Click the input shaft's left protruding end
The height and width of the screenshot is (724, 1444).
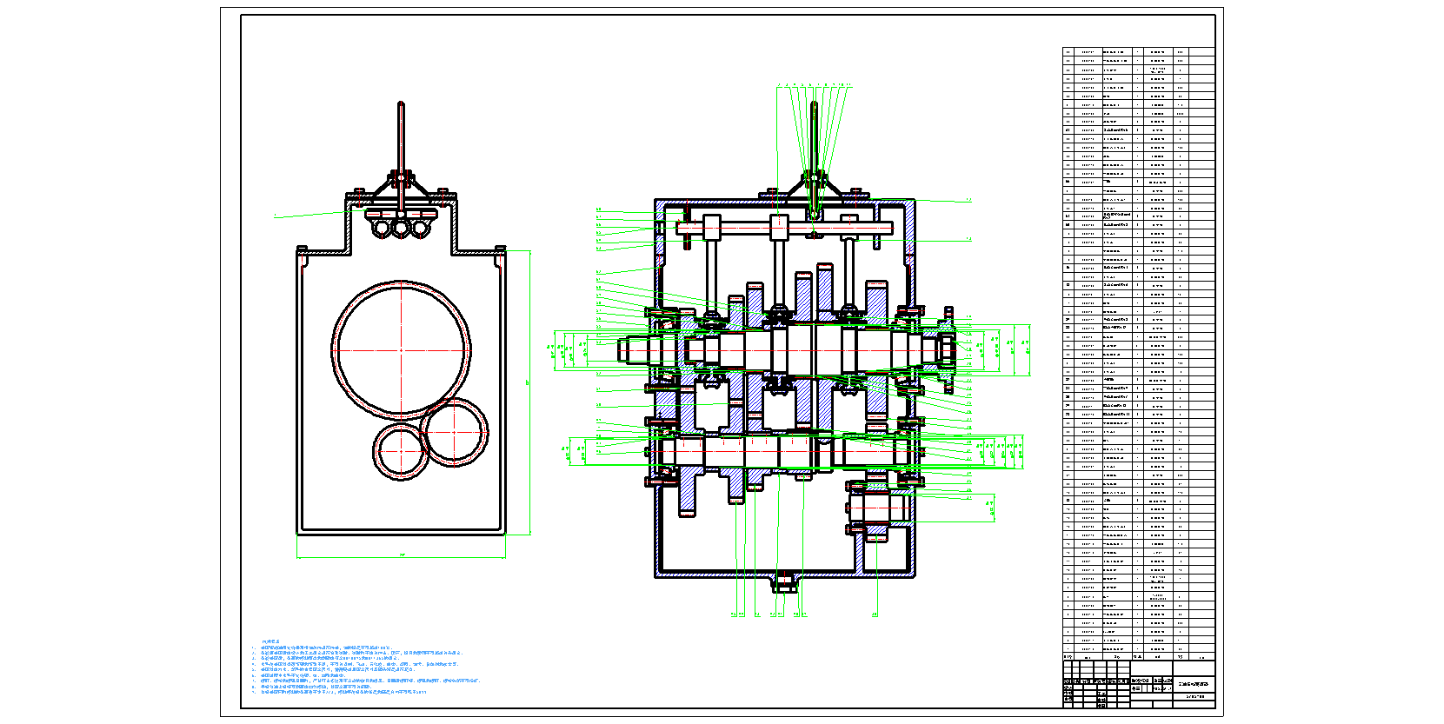pyautogui.click(x=633, y=350)
